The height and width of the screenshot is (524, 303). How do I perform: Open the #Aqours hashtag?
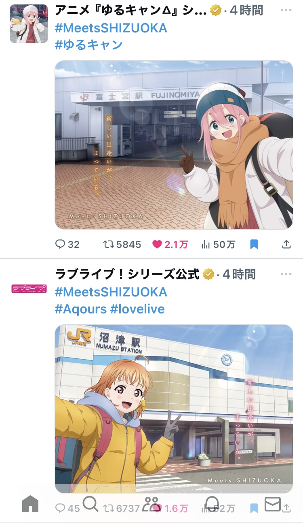(80, 309)
